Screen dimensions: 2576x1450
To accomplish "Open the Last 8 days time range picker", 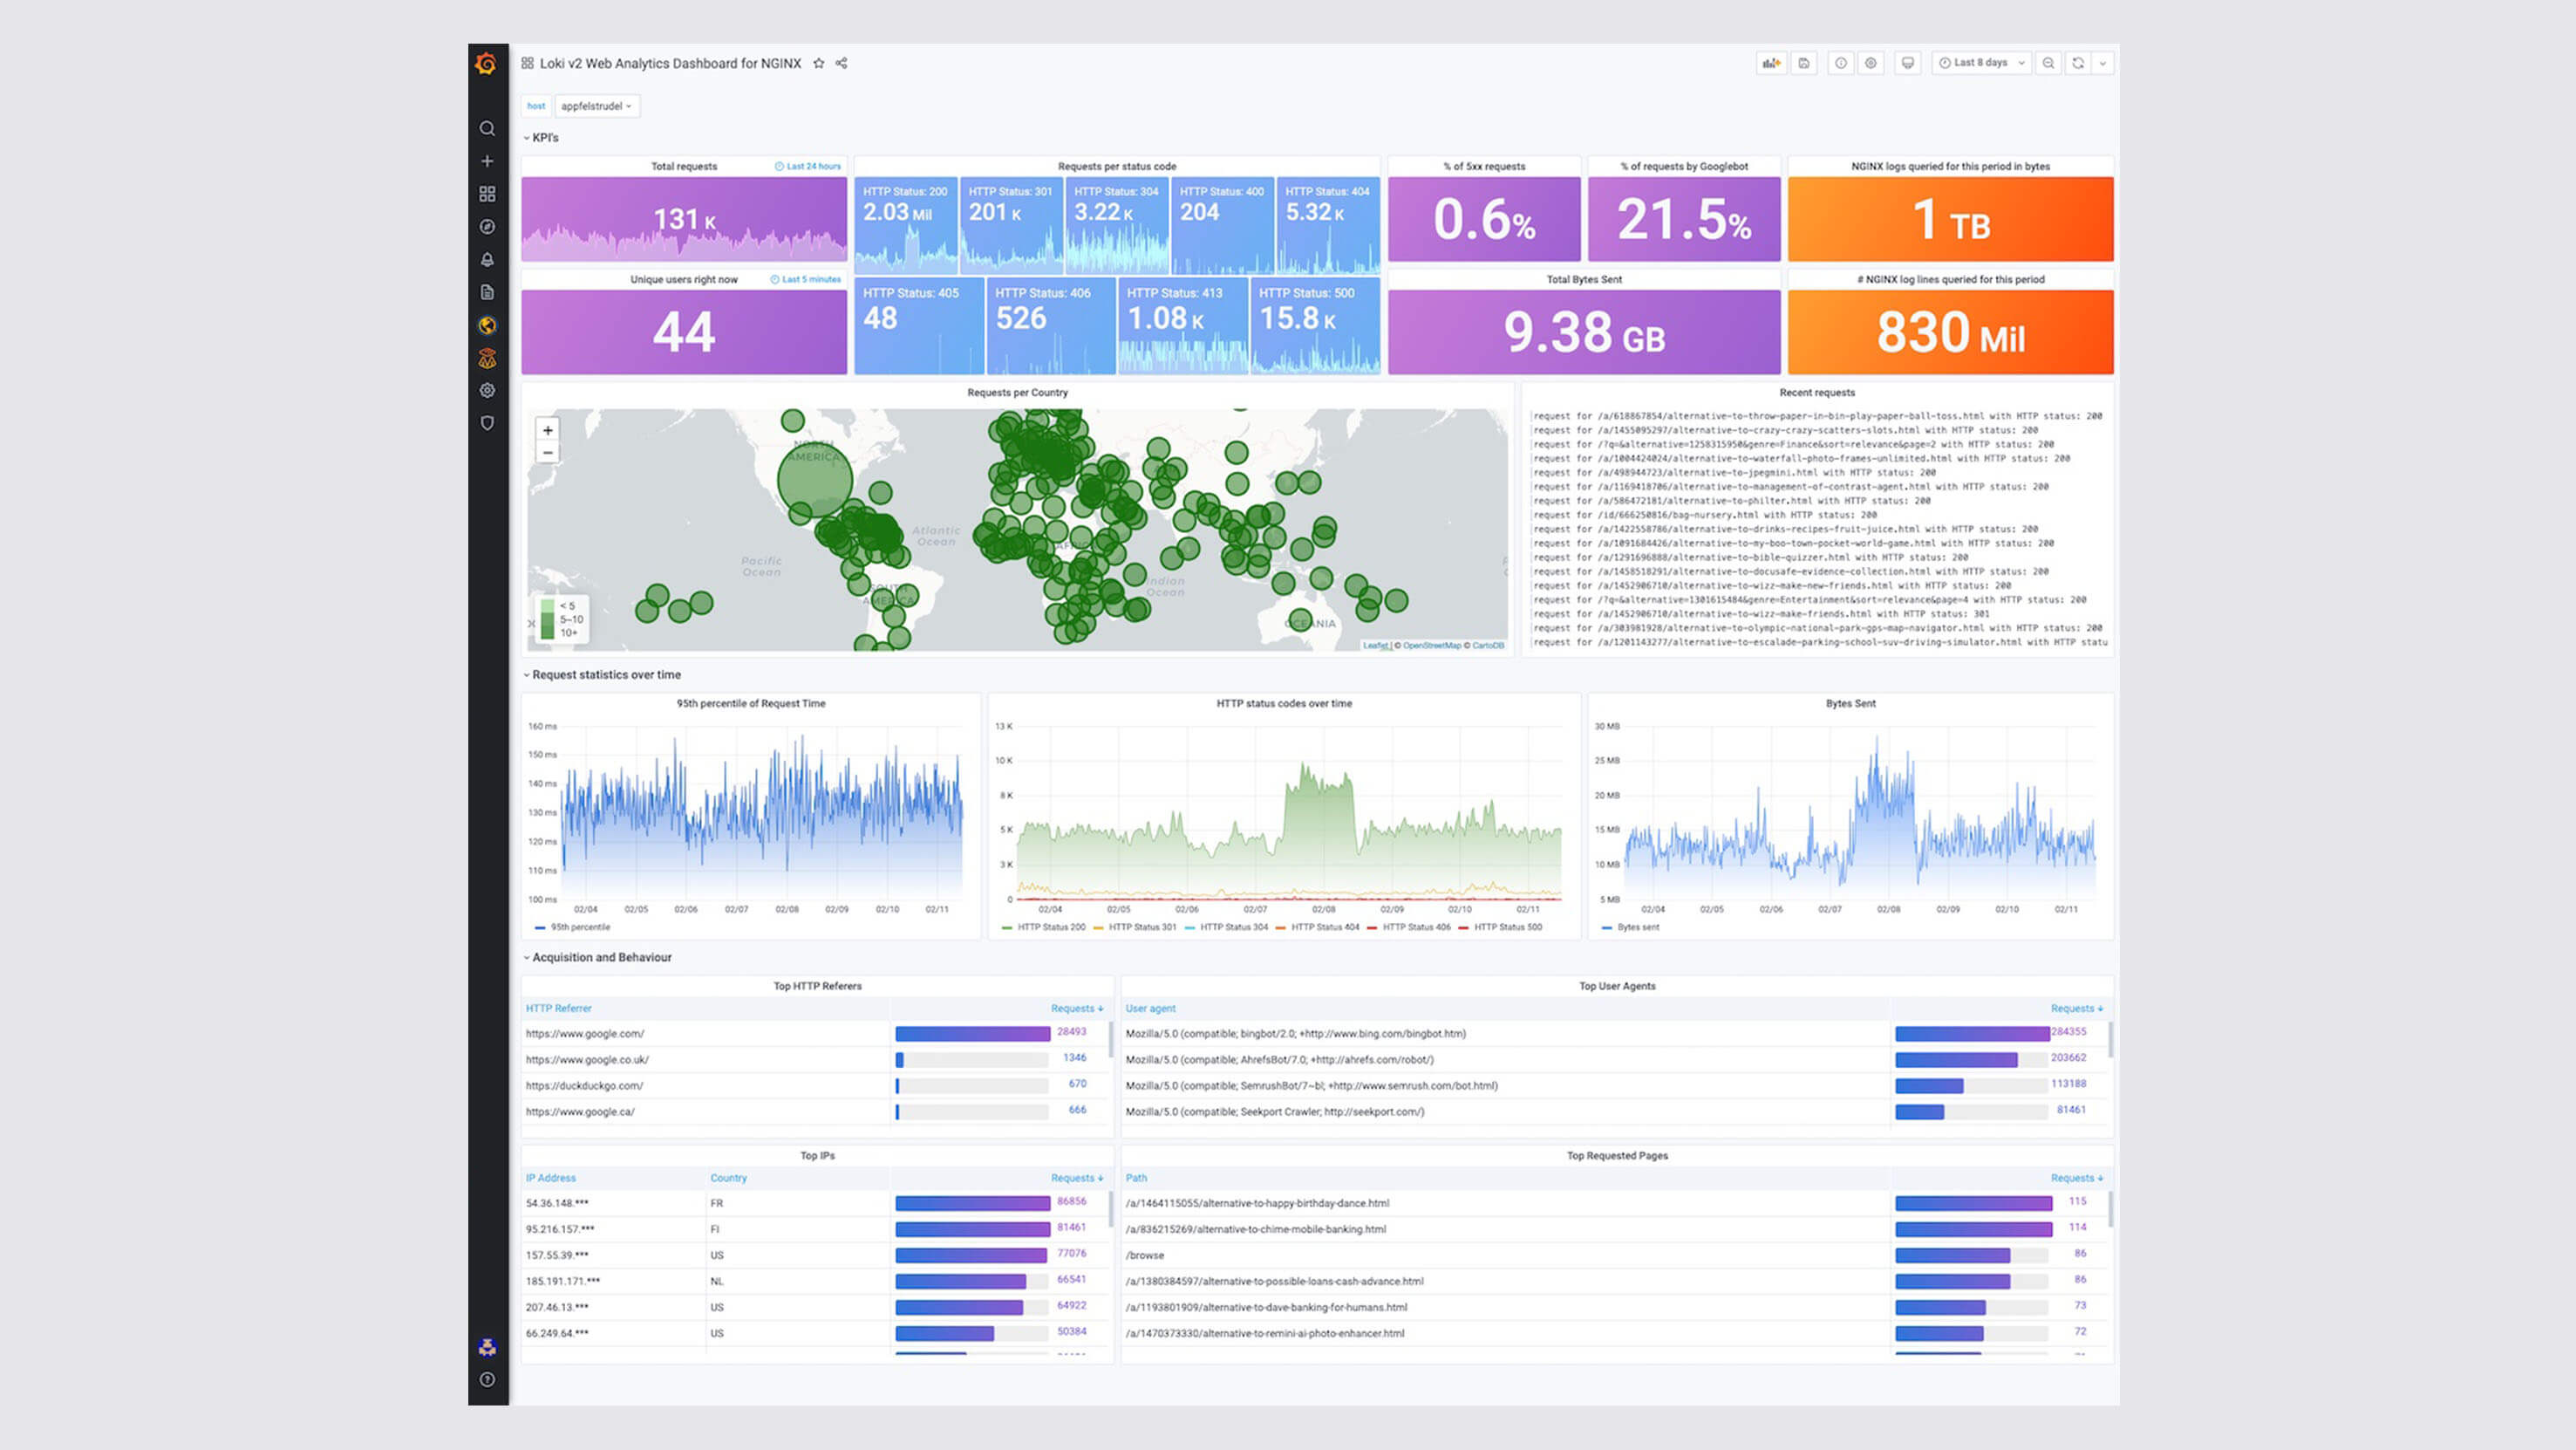I will 1977,63.
